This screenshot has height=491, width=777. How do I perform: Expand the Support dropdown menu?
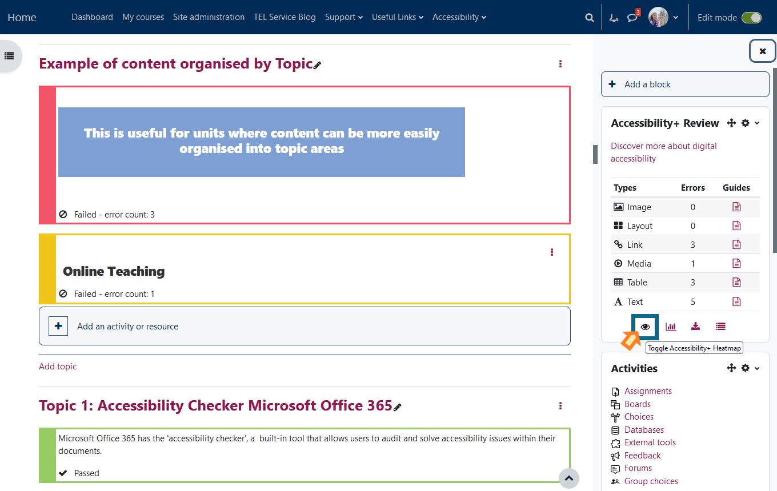point(343,17)
